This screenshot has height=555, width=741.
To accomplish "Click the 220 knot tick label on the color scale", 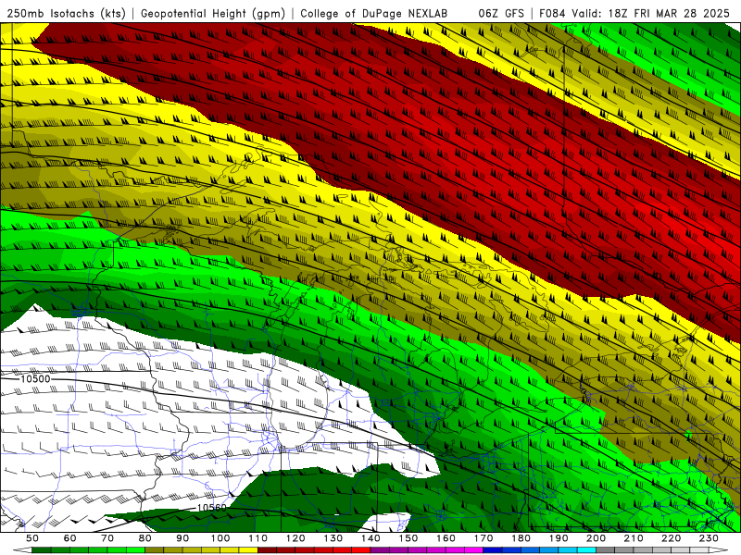I will click(x=671, y=538).
